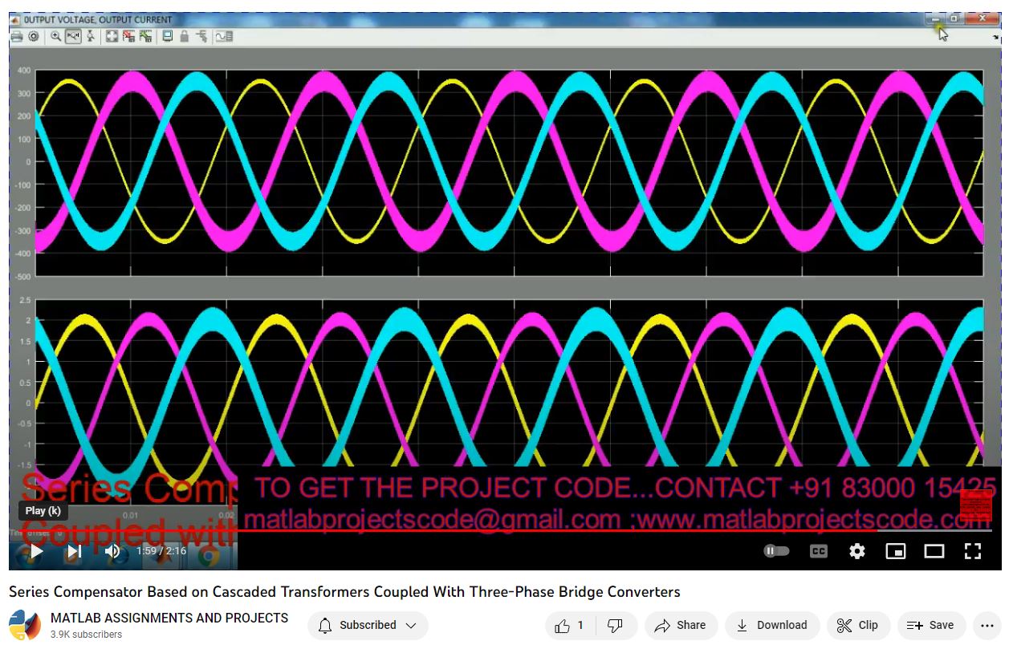1013x653 pixels.
Task: Skip to the next video
Action: (x=74, y=551)
